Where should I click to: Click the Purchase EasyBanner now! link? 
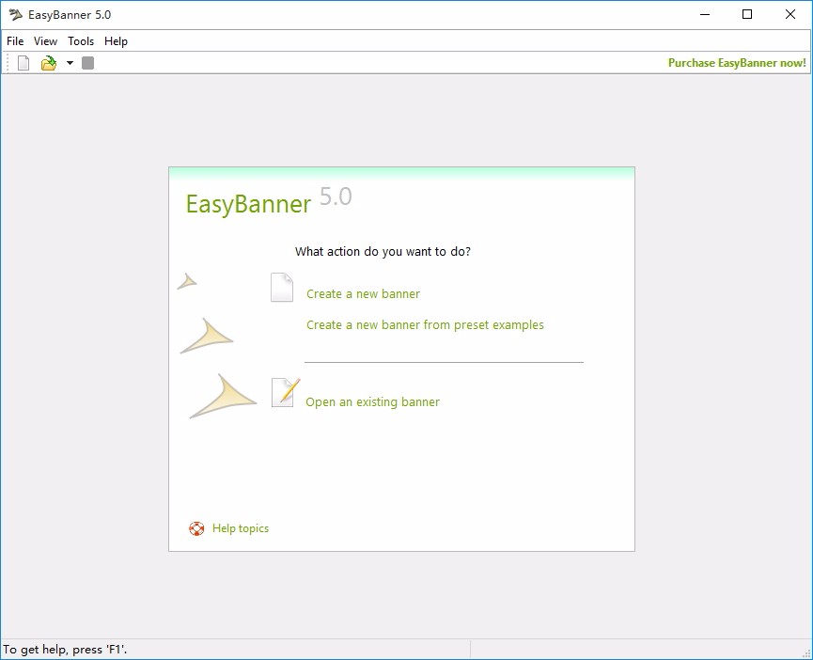(x=737, y=63)
